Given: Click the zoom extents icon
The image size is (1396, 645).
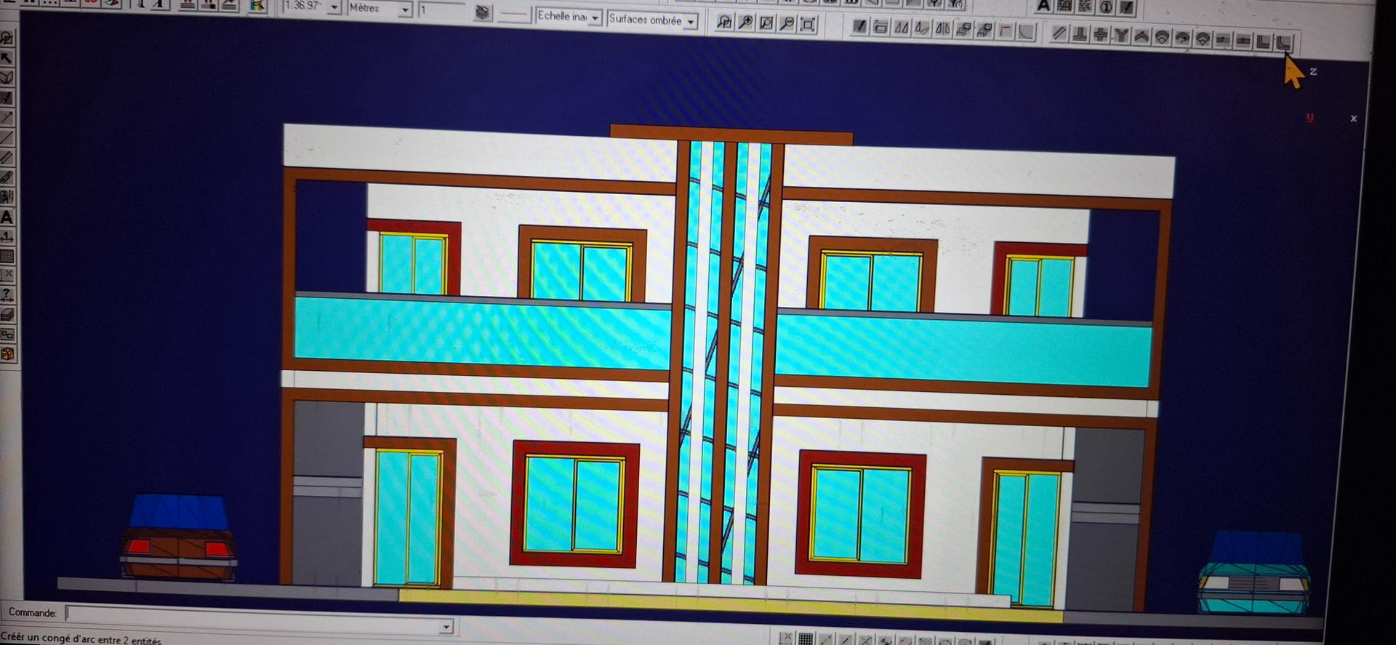Looking at the screenshot, I should (807, 25).
